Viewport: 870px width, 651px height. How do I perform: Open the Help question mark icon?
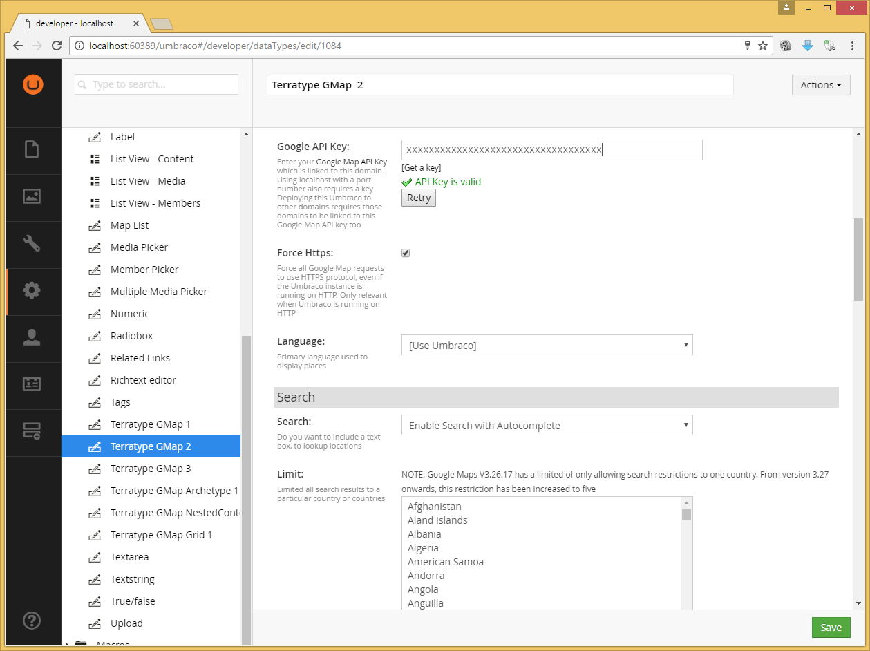click(x=32, y=621)
